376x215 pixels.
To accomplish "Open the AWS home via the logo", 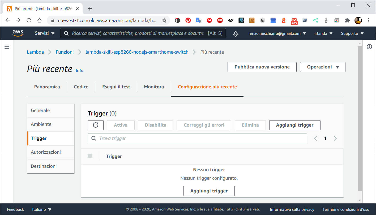I will 18,33.
